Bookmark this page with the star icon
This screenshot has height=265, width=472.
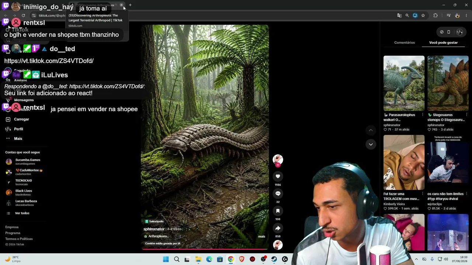pyautogui.click(x=423, y=15)
